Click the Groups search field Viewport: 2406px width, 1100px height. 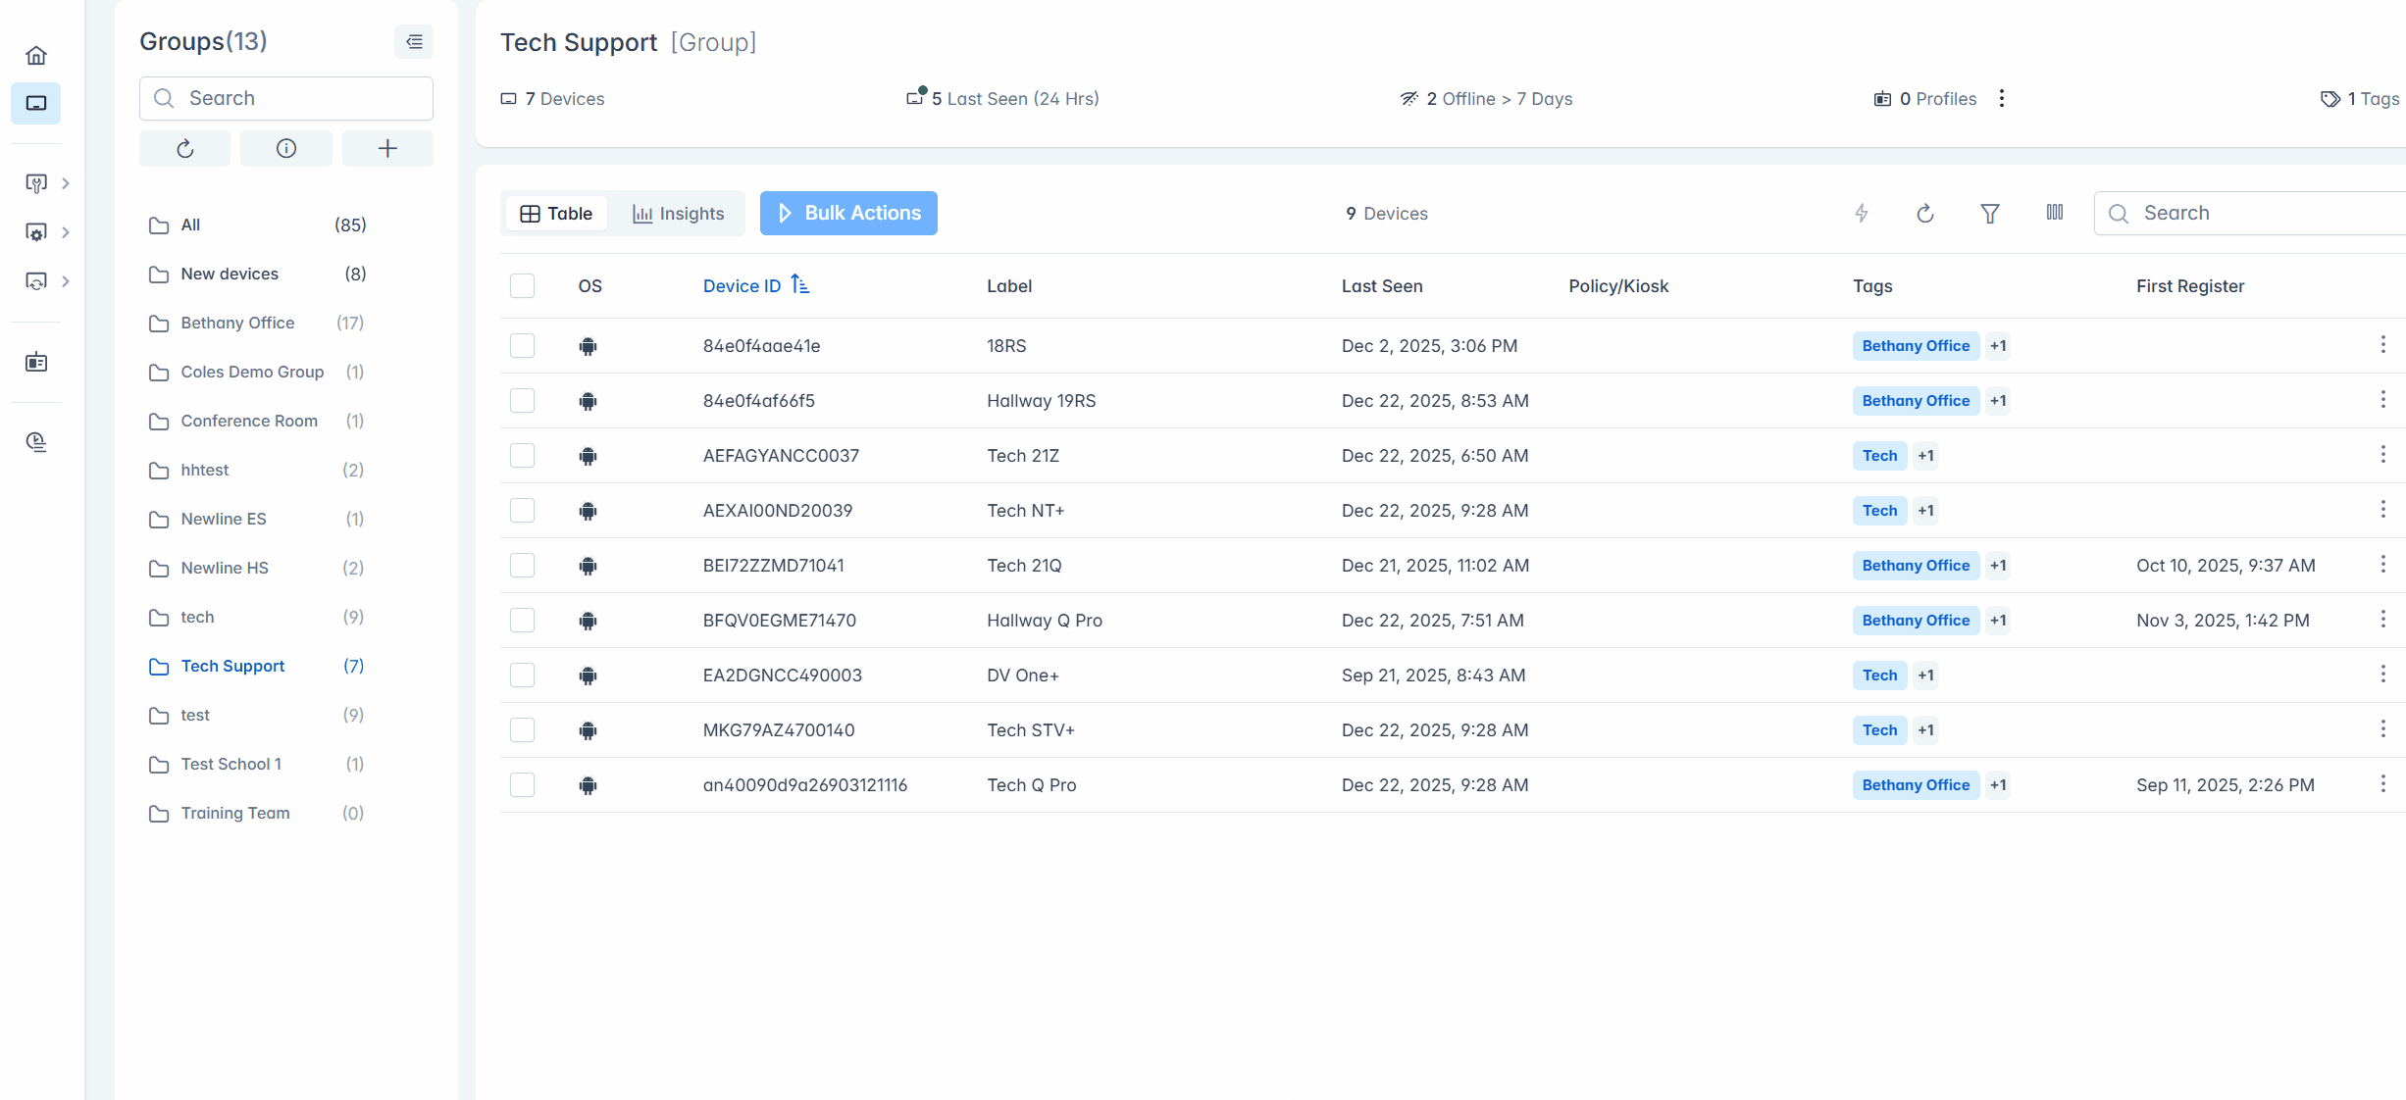coord(286,98)
